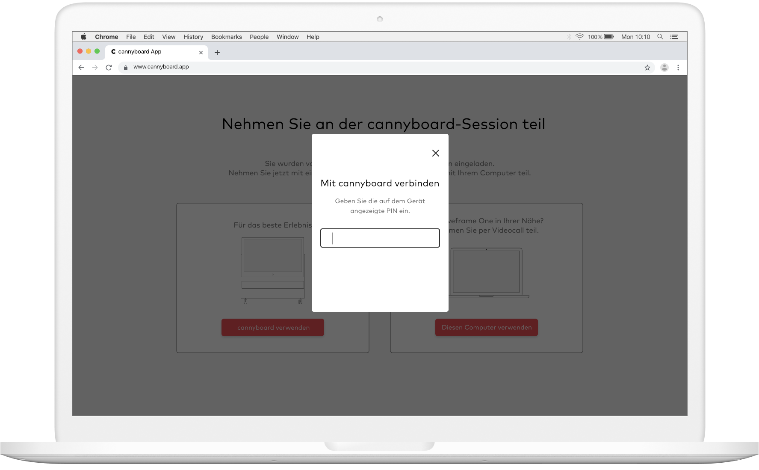The height and width of the screenshot is (470, 759).
Task: Select the cannyboard App tab
Action: [157, 52]
